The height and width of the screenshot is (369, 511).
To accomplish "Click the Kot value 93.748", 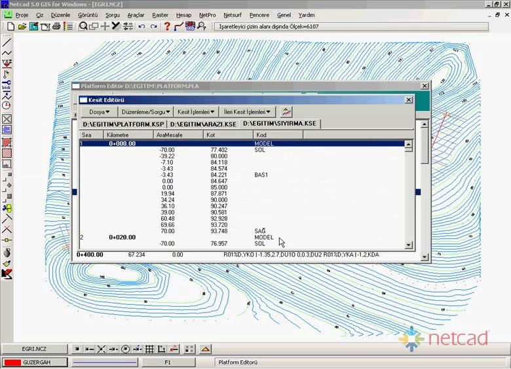I will click(x=219, y=231).
